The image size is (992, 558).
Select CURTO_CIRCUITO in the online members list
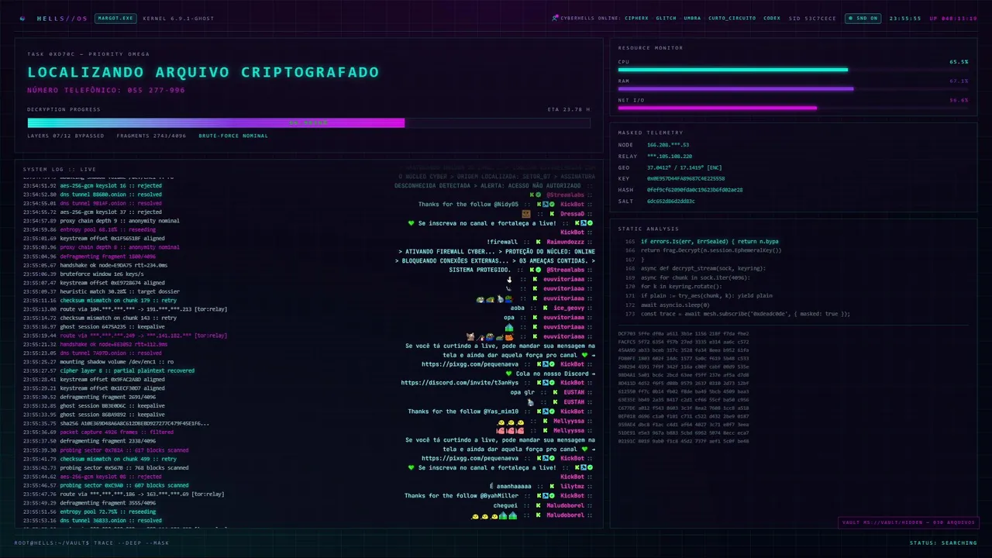732,18
